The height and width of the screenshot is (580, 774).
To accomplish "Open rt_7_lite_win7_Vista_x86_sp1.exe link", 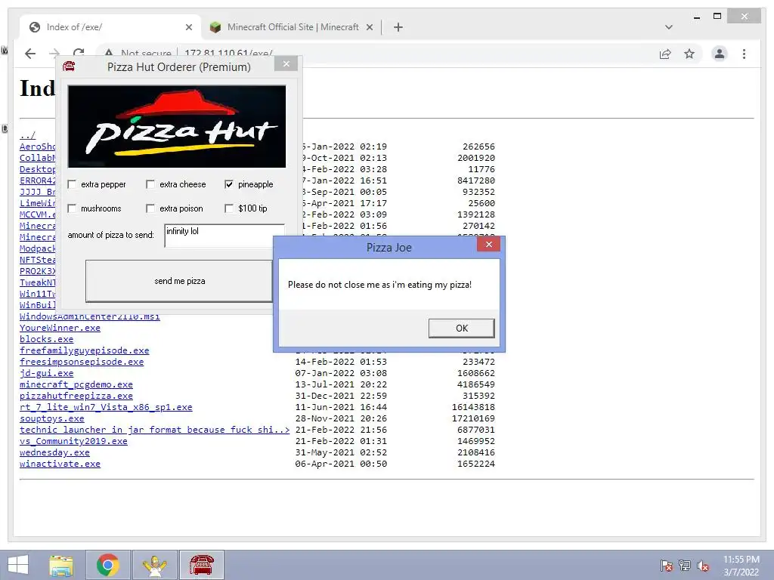I will 106,407.
